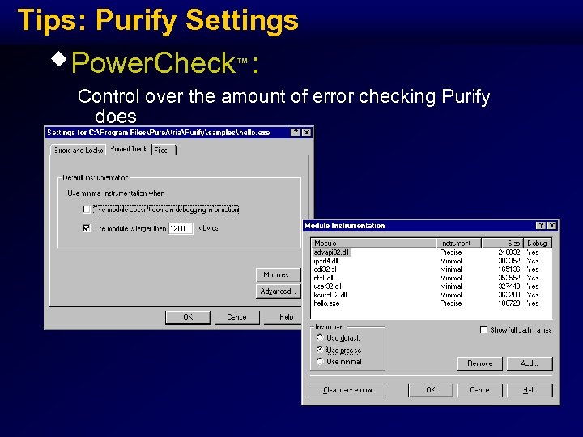The width and height of the screenshot is (583, 437).
Task: Sort by the Instrument column header
Action: pos(459,243)
